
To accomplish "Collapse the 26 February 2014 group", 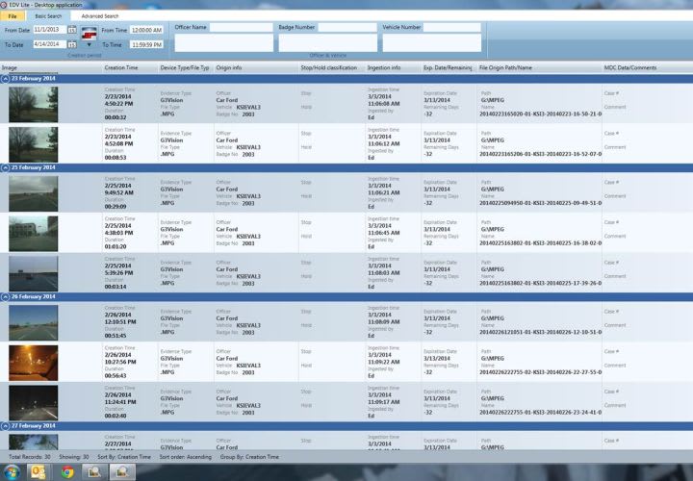I will tap(5, 296).
